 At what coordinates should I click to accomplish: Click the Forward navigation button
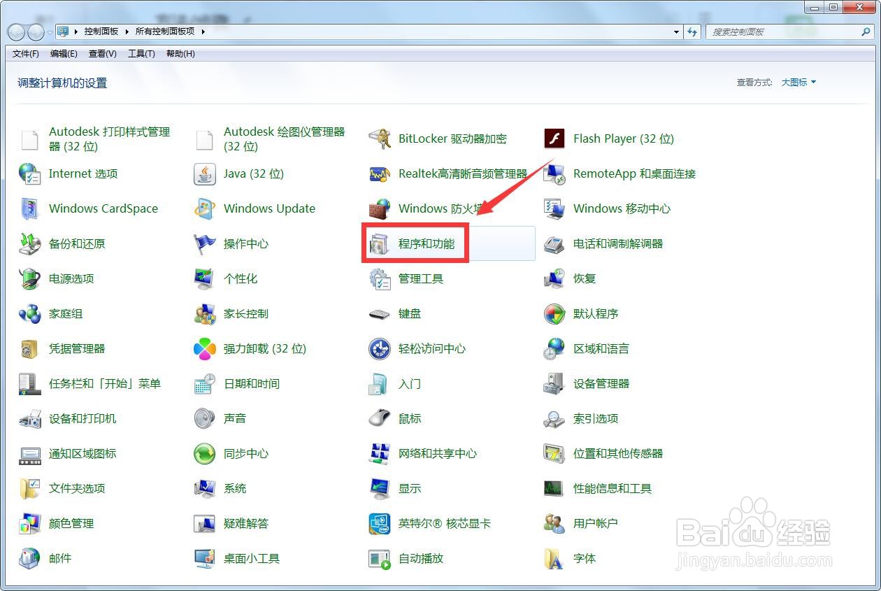click(36, 32)
